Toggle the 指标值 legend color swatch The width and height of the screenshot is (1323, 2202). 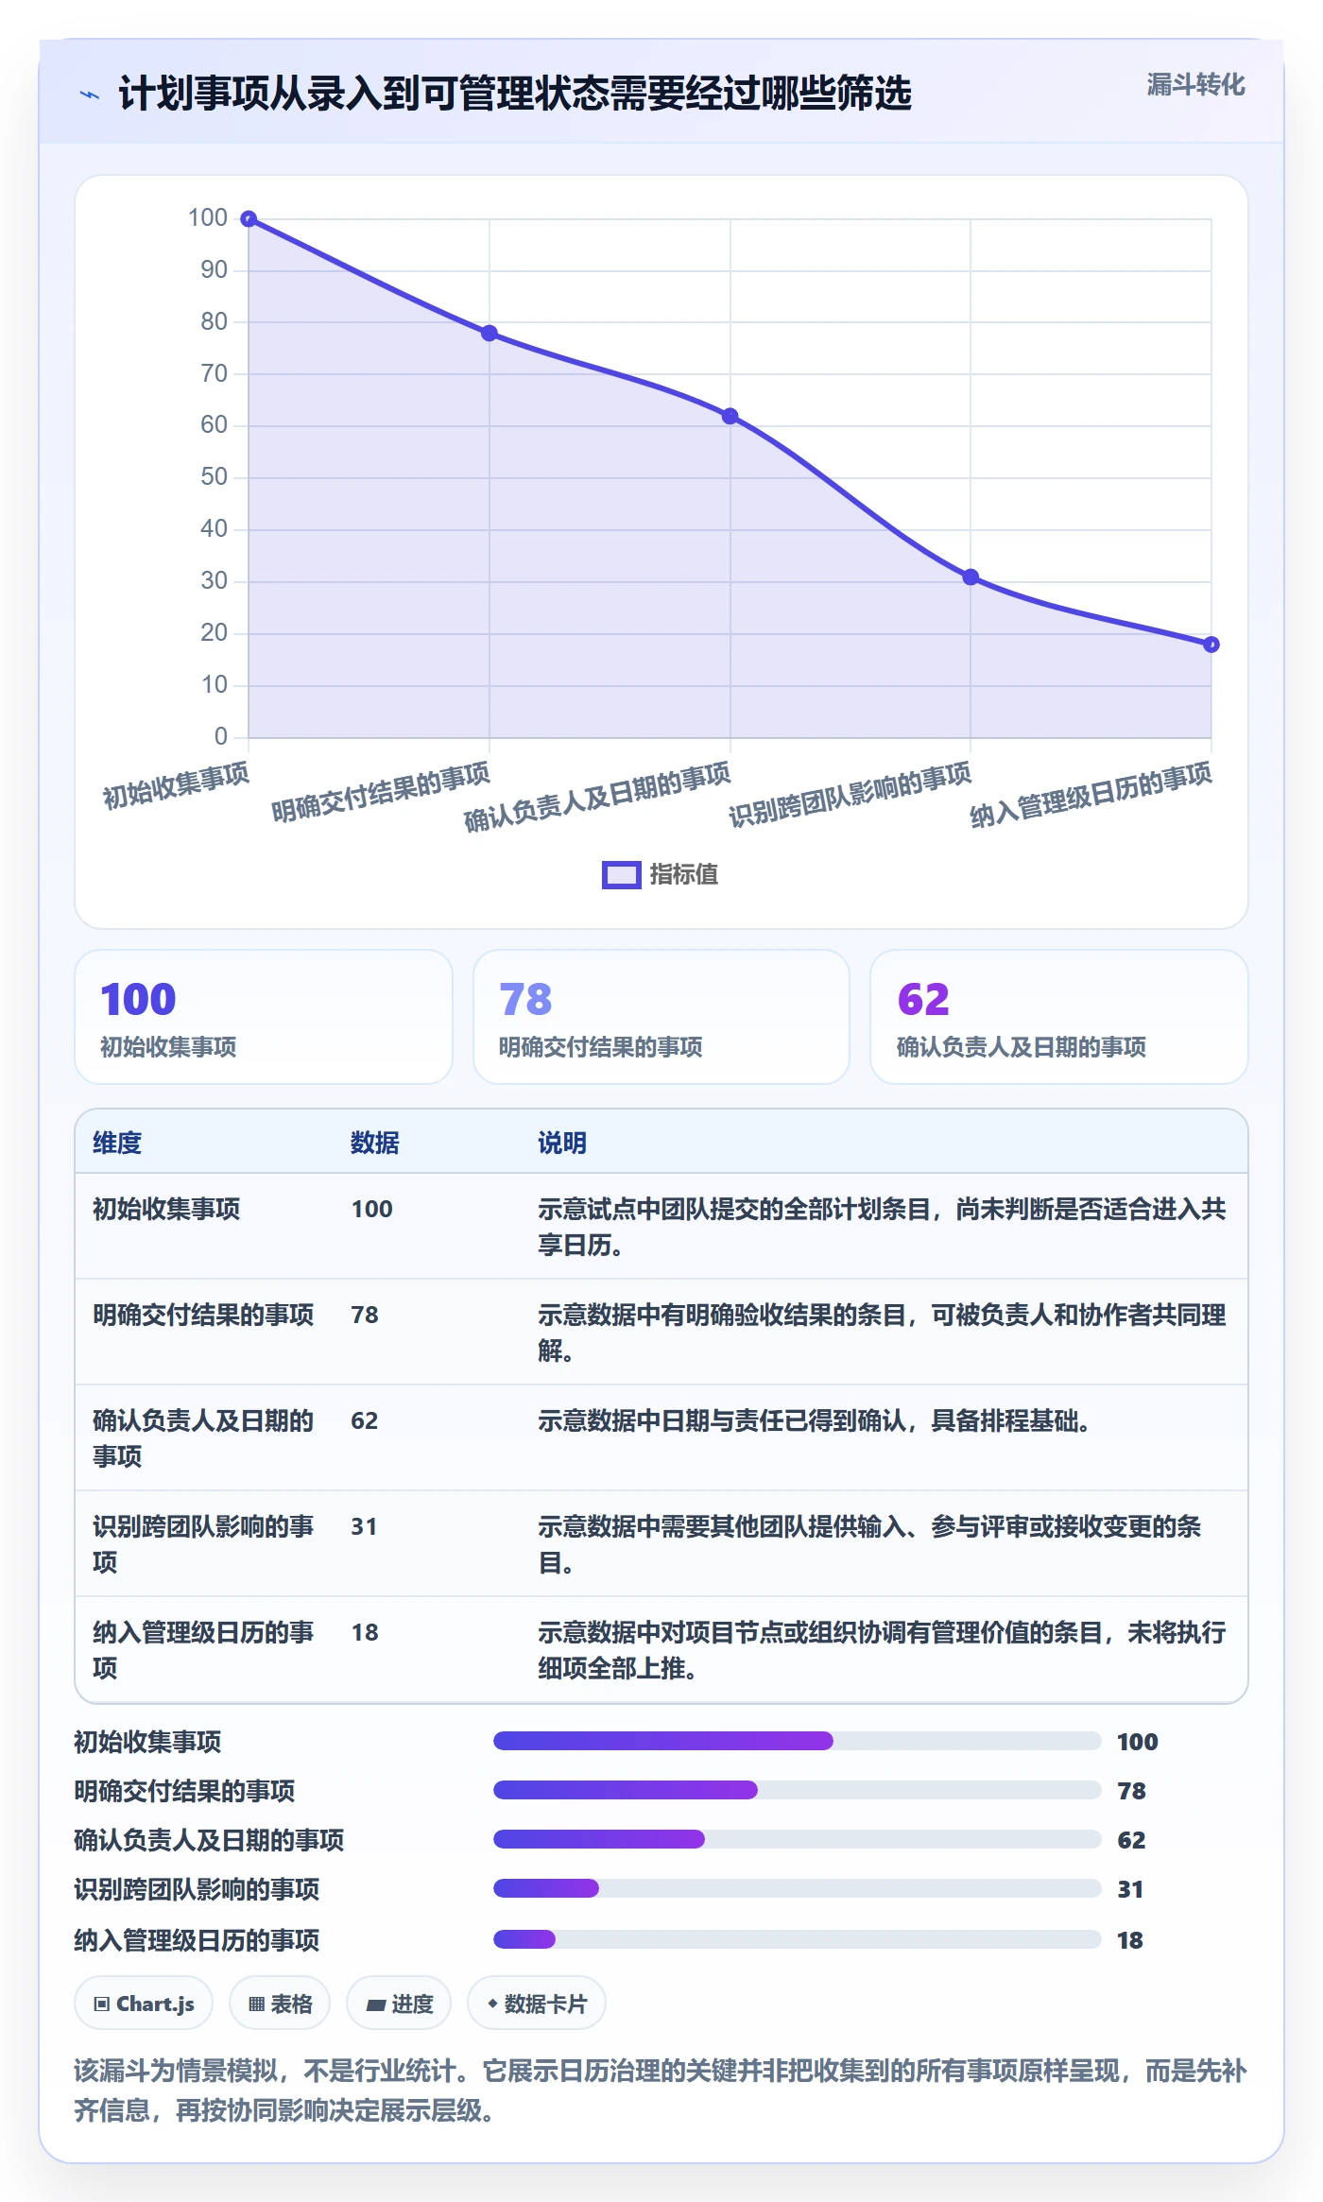pyautogui.click(x=622, y=875)
